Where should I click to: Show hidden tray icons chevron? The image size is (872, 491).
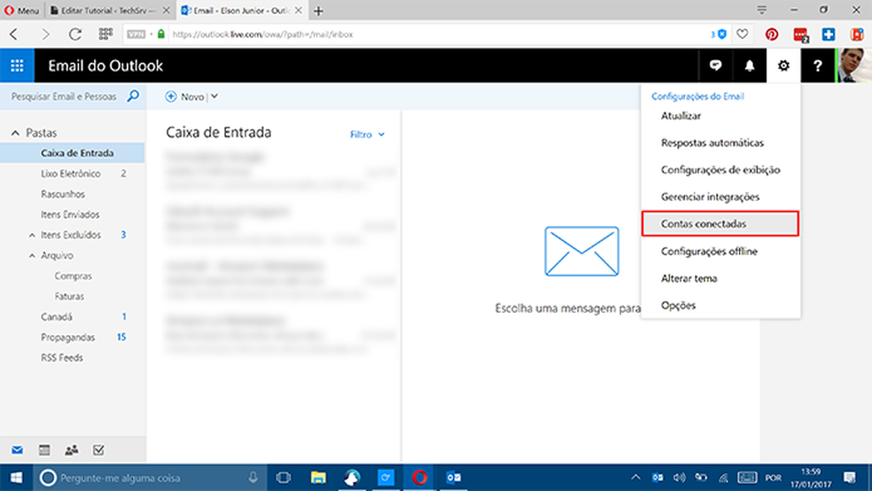(x=635, y=478)
